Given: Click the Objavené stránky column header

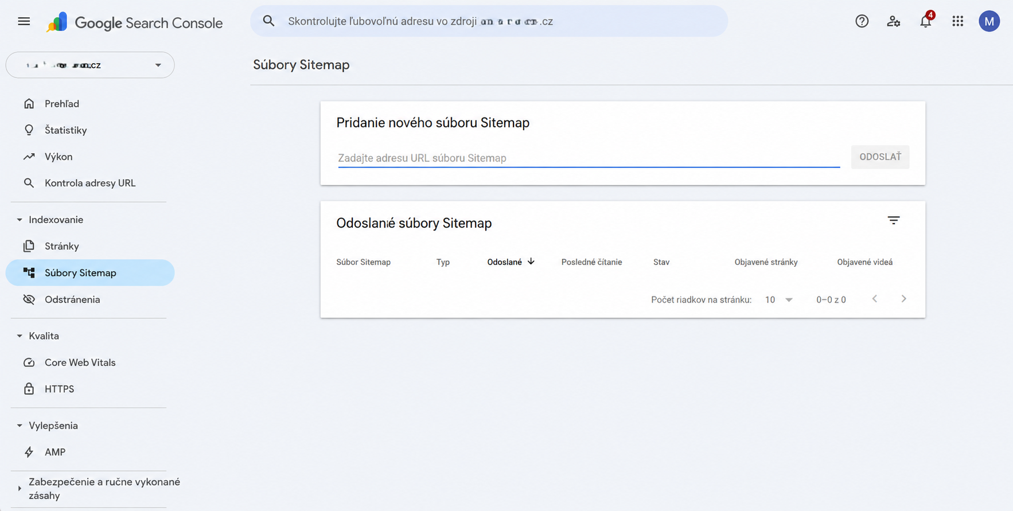Looking at the screenshot, I should pyautogui.click(x=766, y=262).
